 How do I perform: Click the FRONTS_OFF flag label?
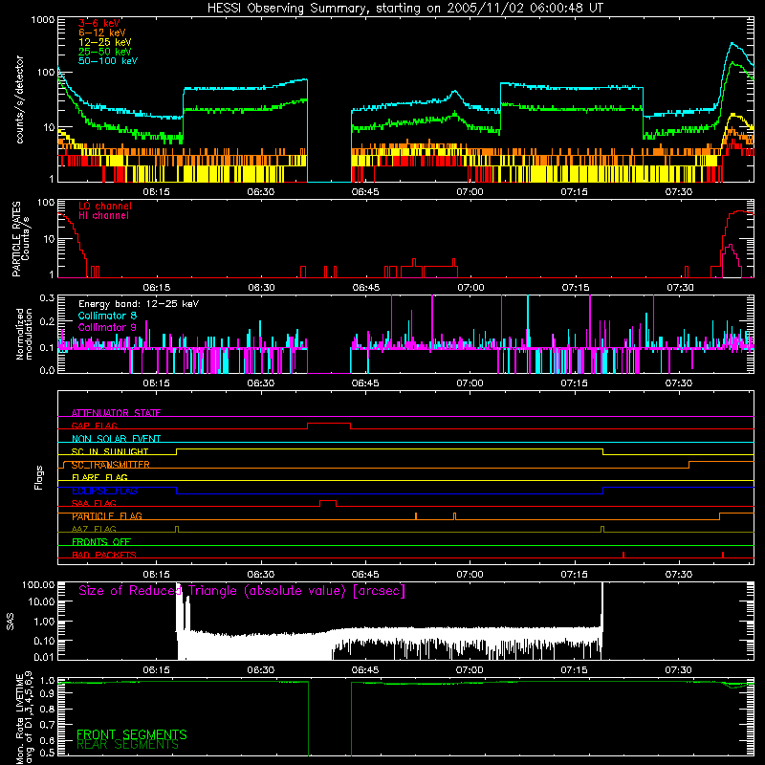click(101, 542)
